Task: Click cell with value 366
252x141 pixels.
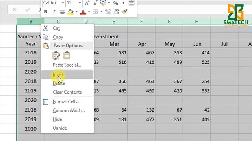Action: (114, 81)
